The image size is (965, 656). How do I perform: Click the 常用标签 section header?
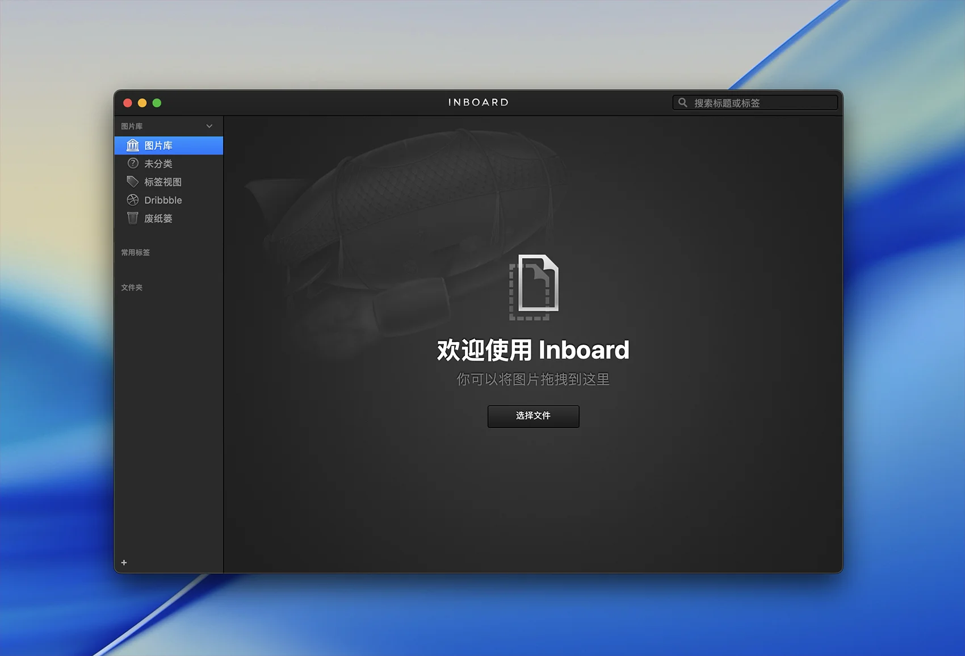tap(135, 253)
